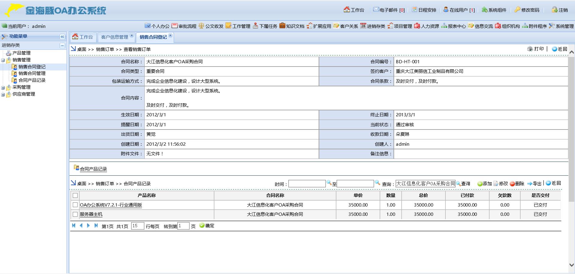Open 信息交流 module
This screenshot has height=274, width=575.
tap(480, 26)
